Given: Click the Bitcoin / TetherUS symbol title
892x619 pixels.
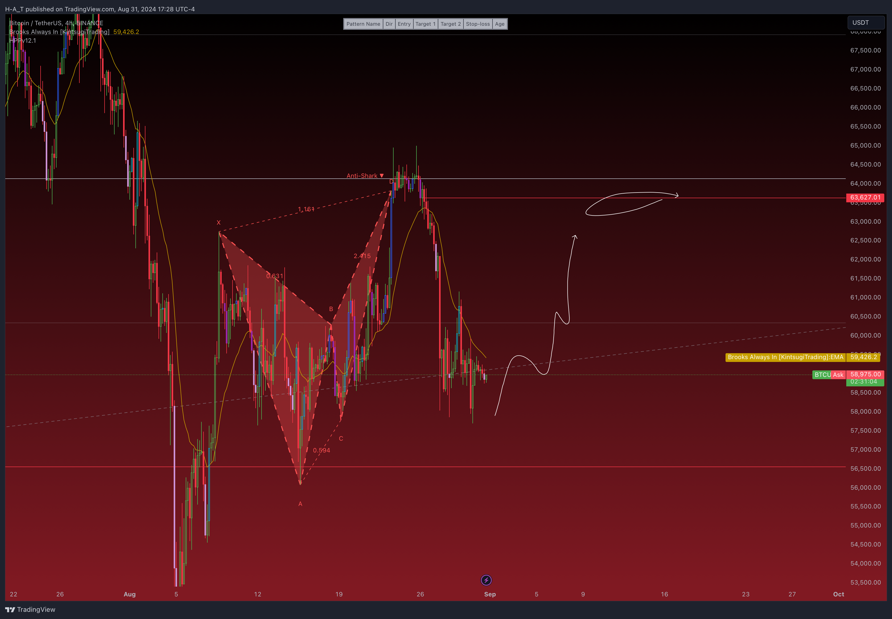Looking at the screenshot, I should [56, 23].
